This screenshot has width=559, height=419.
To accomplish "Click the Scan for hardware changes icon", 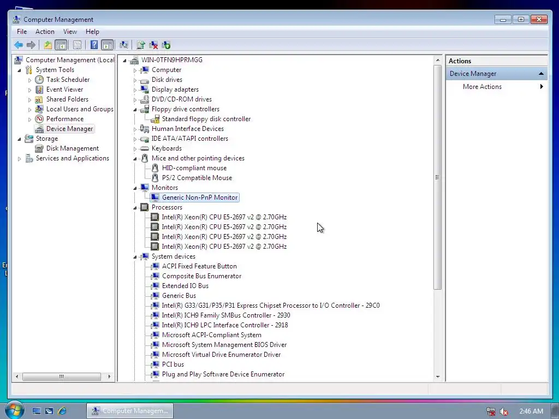I will (124, 45).
